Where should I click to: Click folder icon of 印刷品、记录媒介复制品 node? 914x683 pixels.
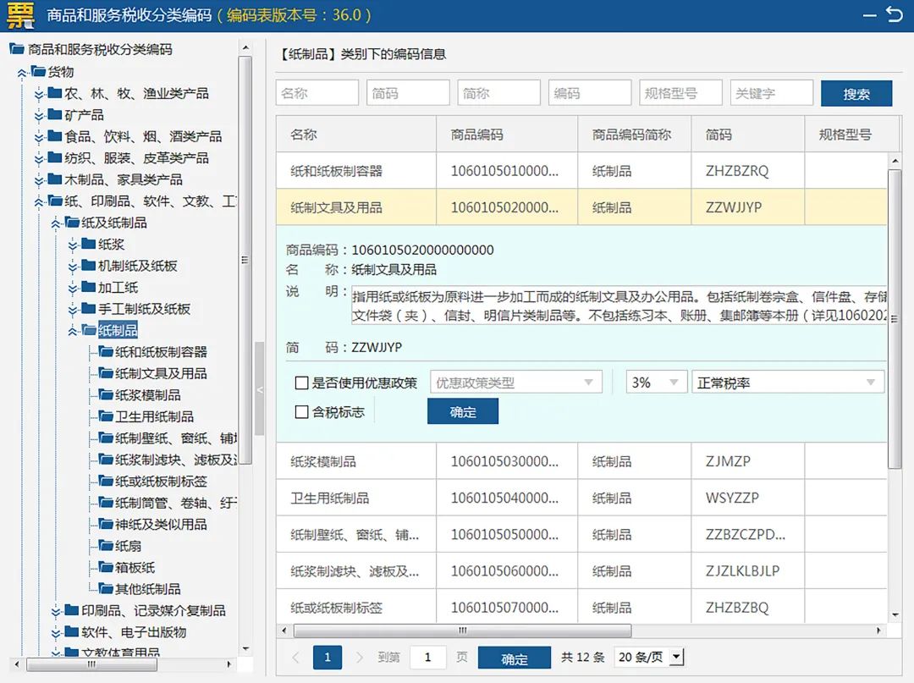coord(72,610)
